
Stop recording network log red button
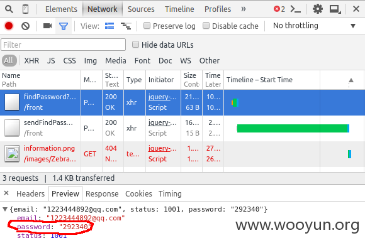[9, 26]
